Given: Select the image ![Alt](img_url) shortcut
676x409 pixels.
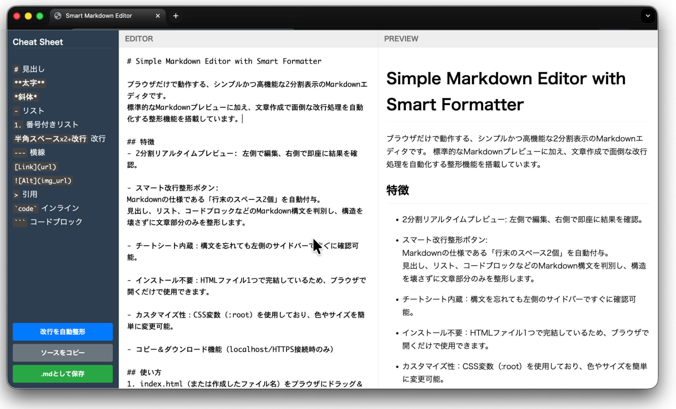Looking at the screenshot, I should click(x=43, y=180).
